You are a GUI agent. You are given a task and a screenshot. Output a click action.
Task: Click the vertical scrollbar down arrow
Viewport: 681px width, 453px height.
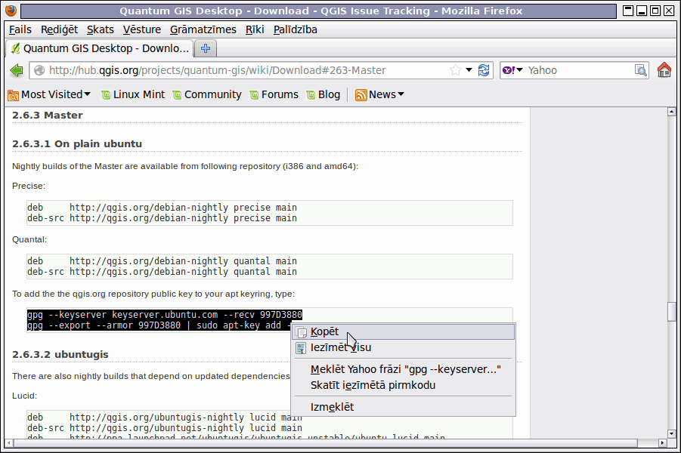click(x=671, y=433)
